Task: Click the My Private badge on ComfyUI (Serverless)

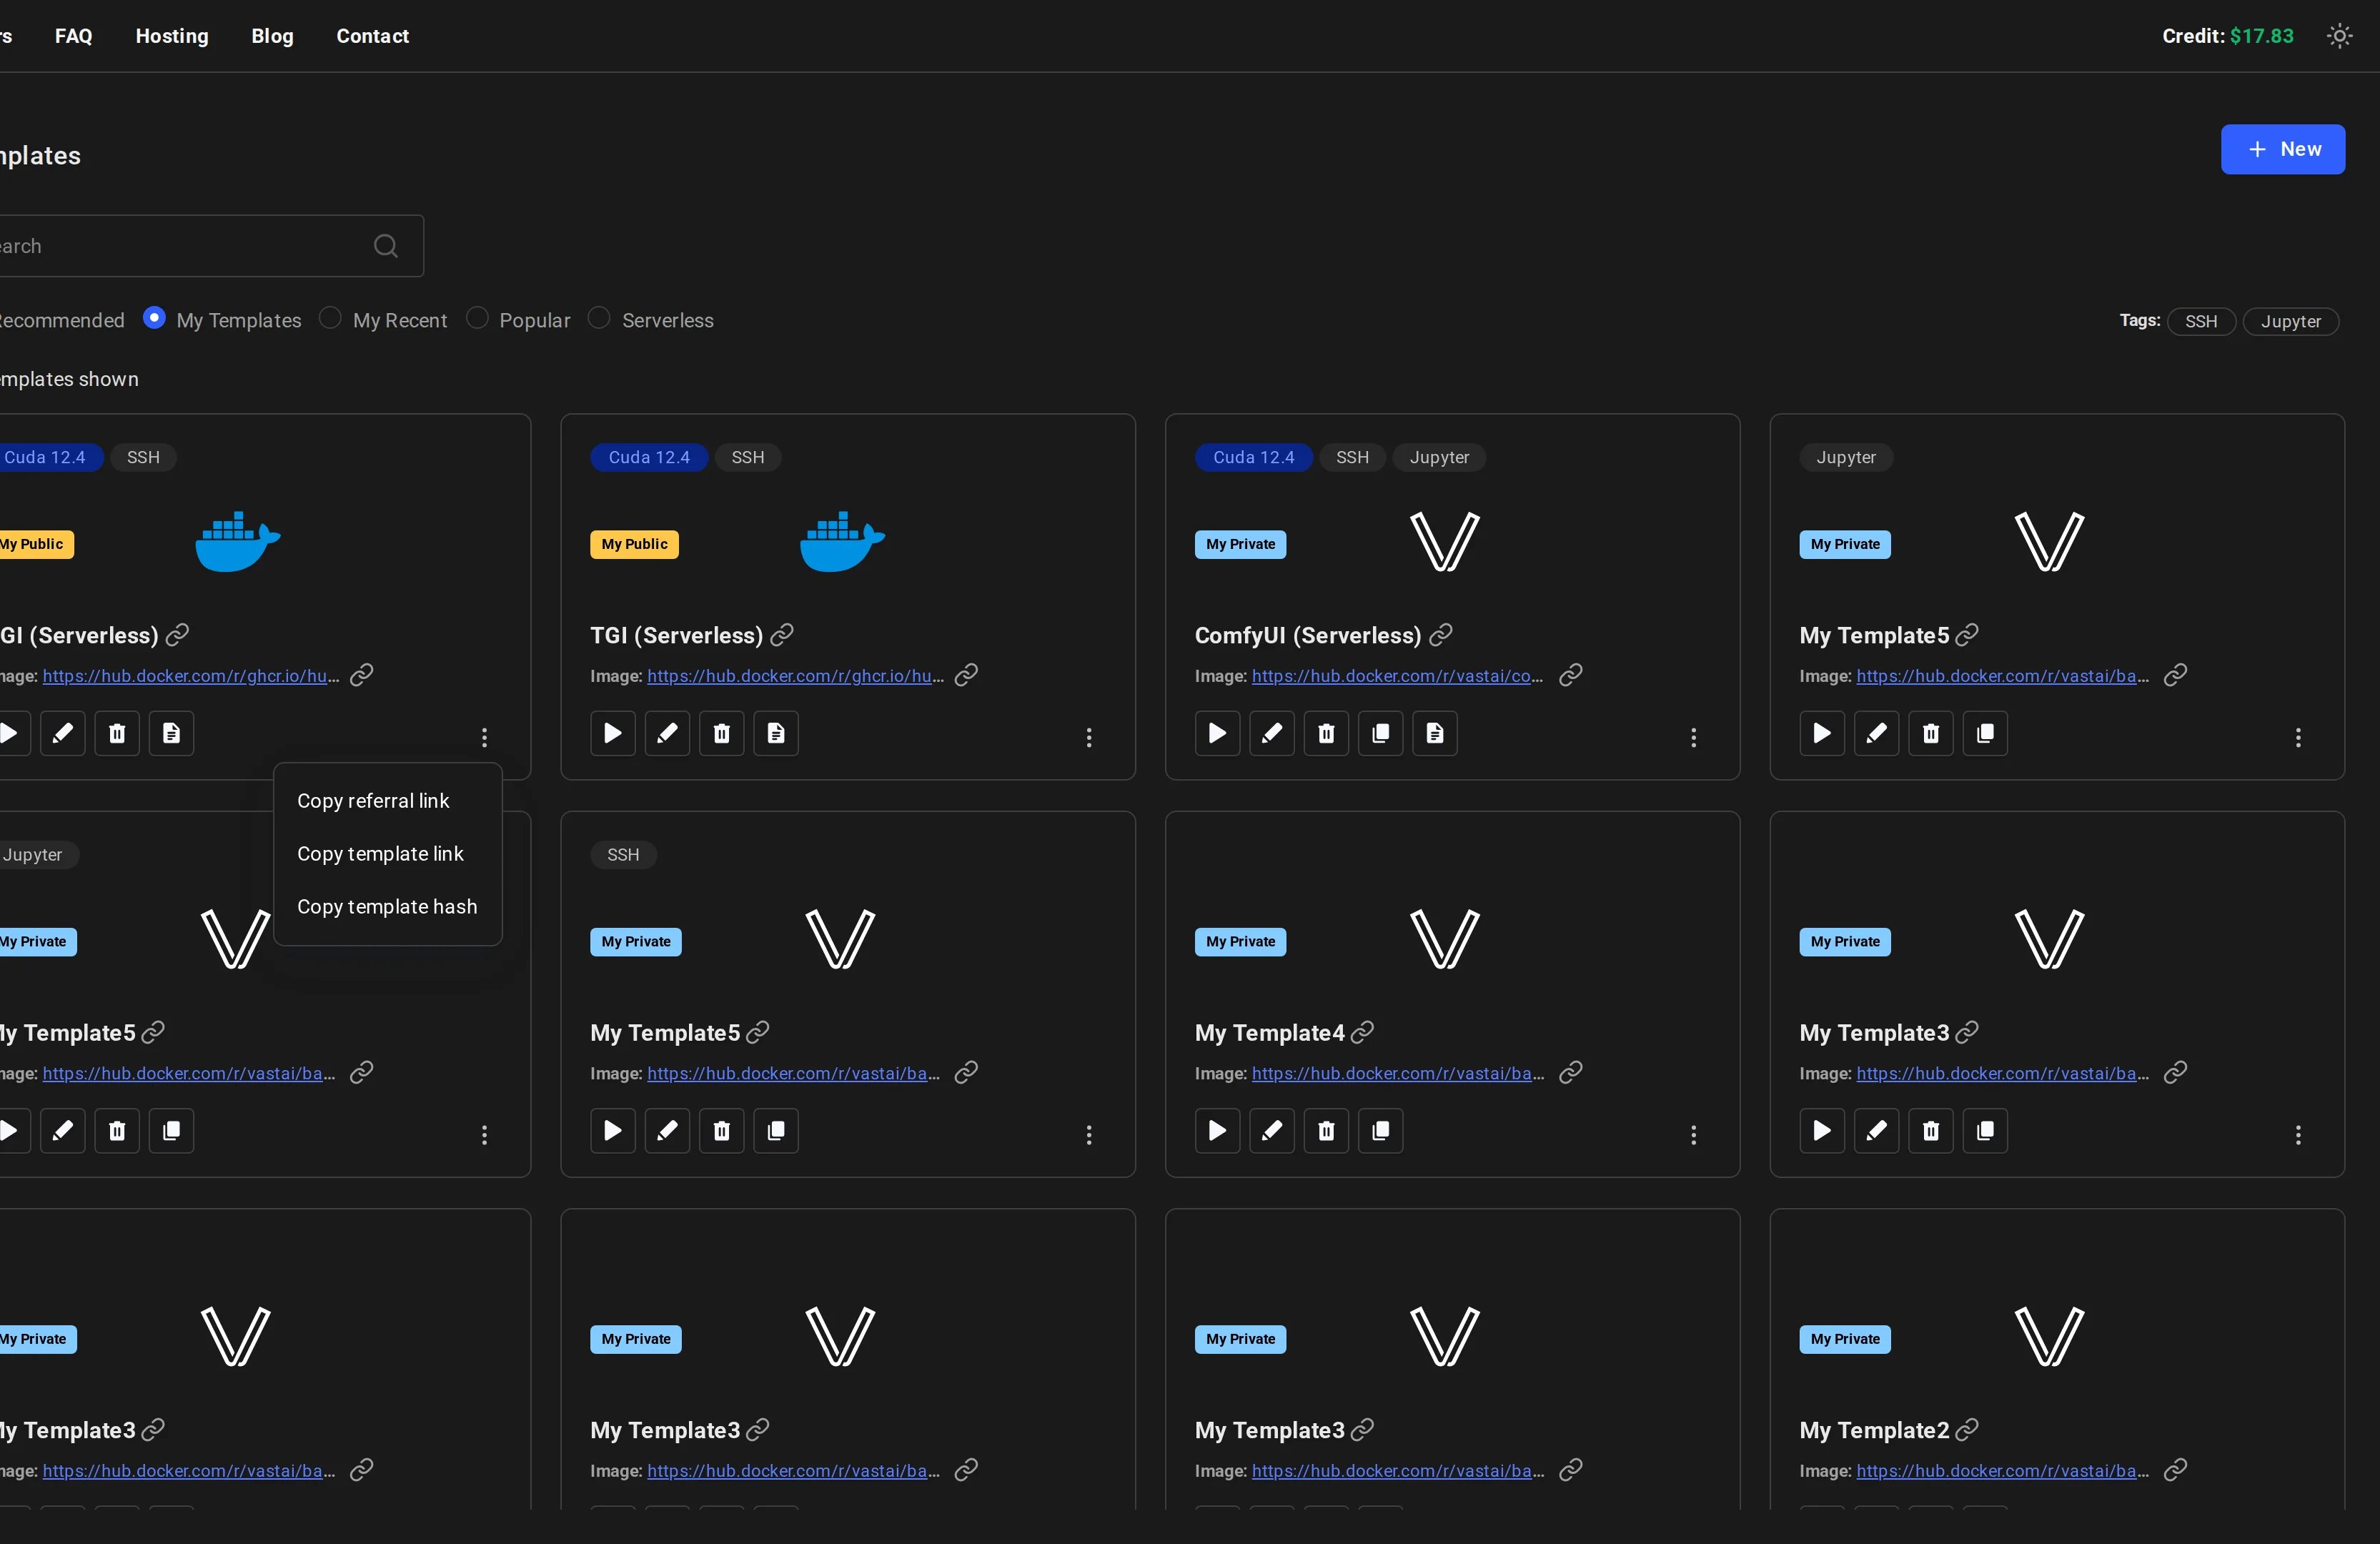Action: coord(1240,544)
